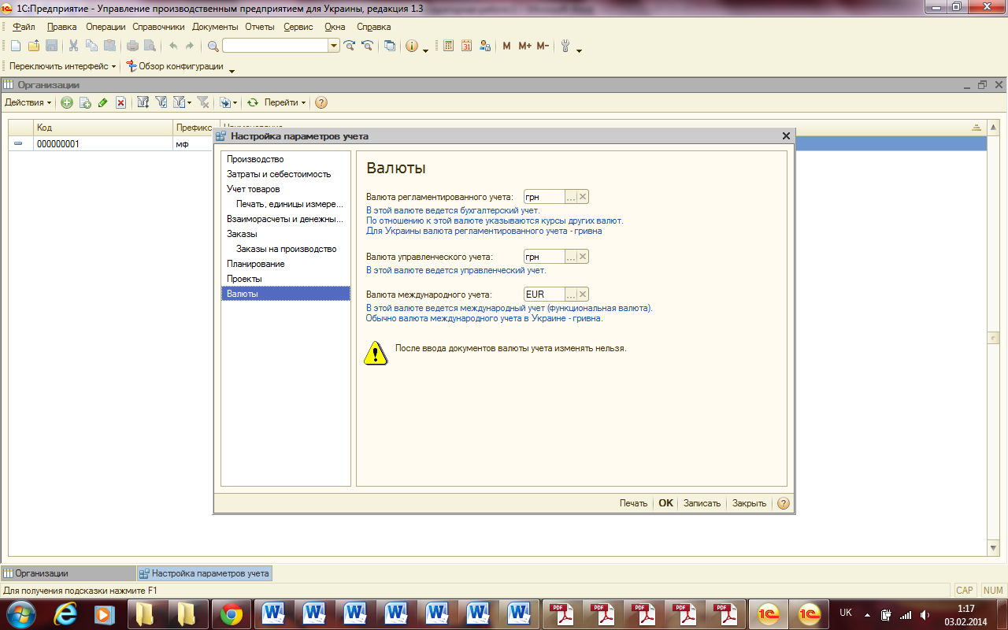The height and width of the screenshot is (630, 1008).
Task: Open the Справочники menu
Action: (158, 27)
